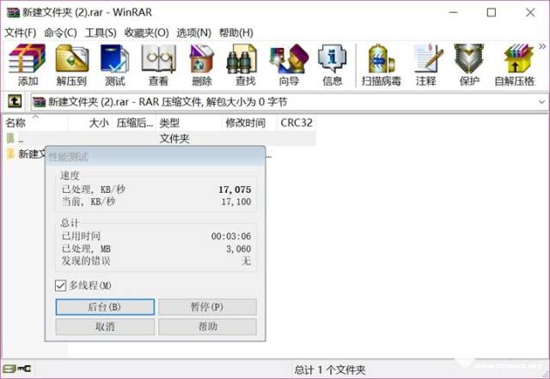Open the 文件(F) menu
550x379 pixels.
21,33
